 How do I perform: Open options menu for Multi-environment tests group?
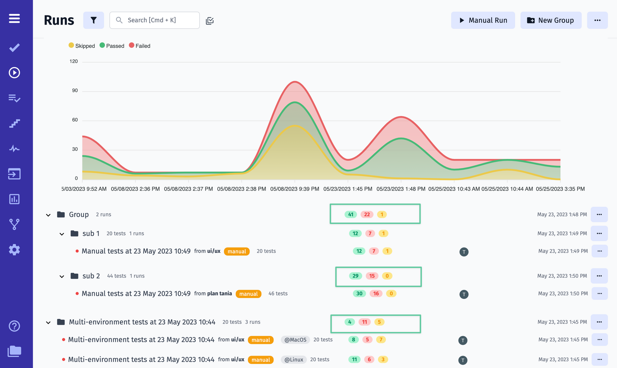[x=599, y=322]
